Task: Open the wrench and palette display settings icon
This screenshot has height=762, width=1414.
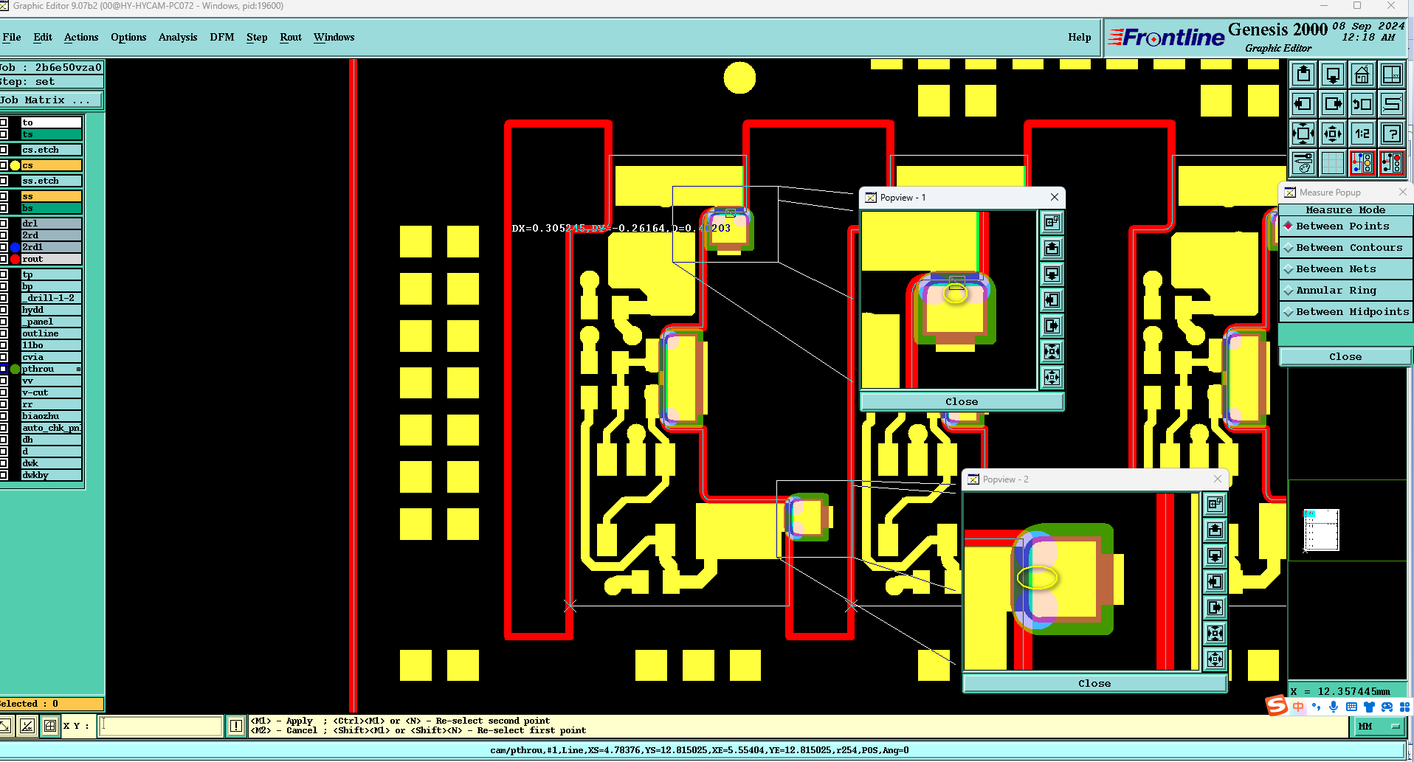Action: [x=1303, y=163]
